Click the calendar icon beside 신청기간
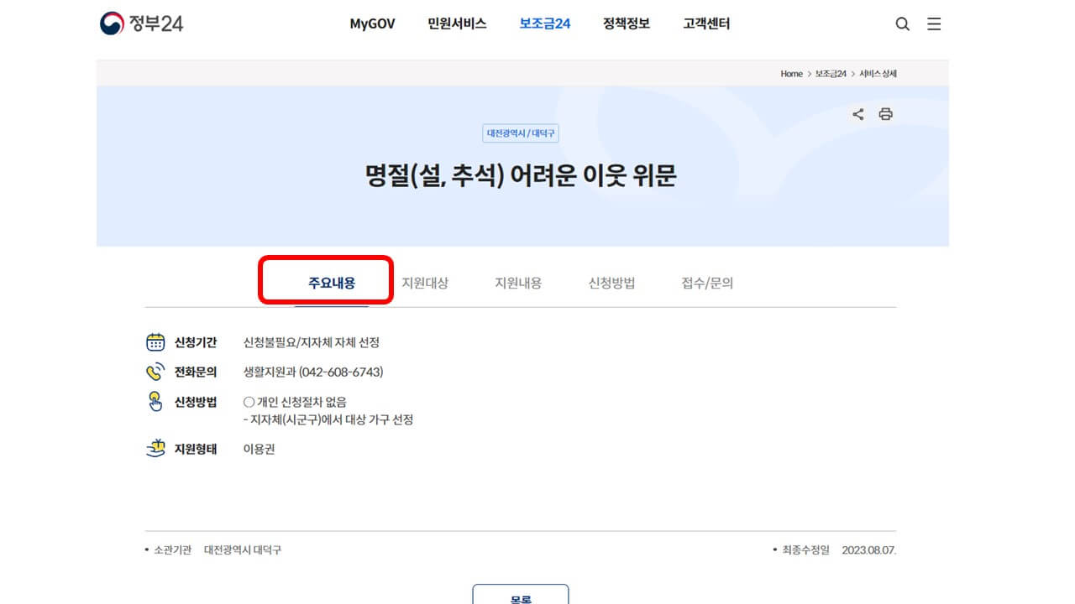 [x=155, y=341]
